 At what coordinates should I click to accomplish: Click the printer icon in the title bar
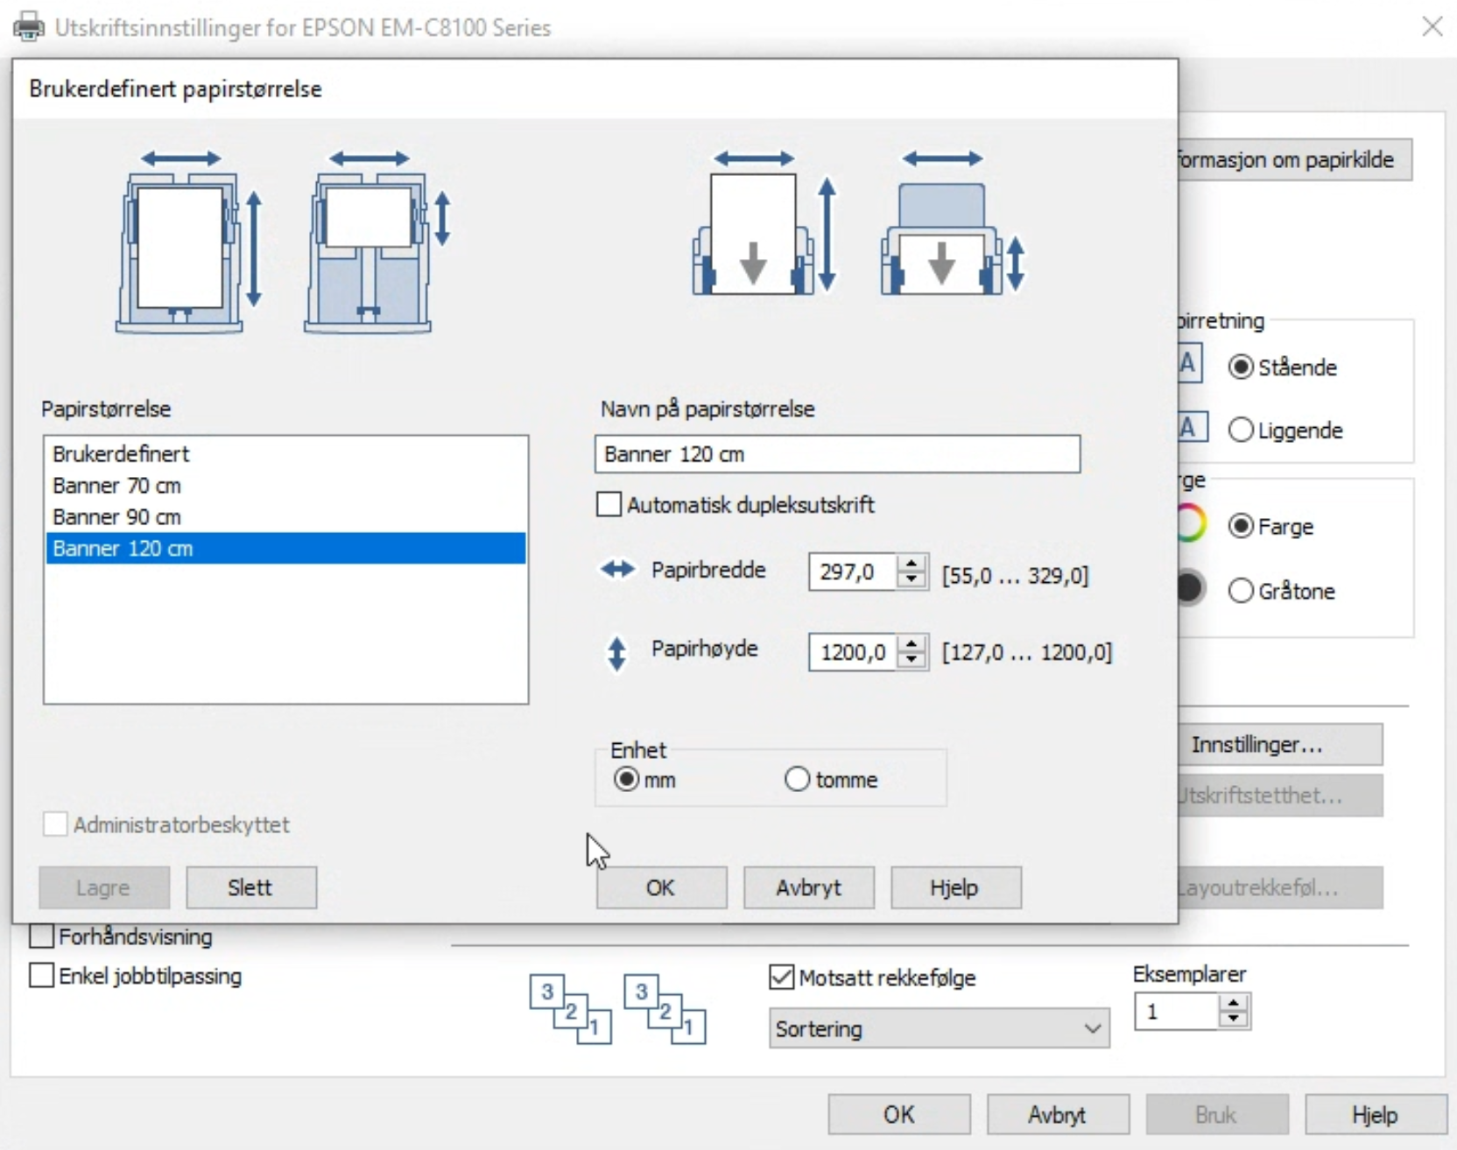tap(29, 26)
